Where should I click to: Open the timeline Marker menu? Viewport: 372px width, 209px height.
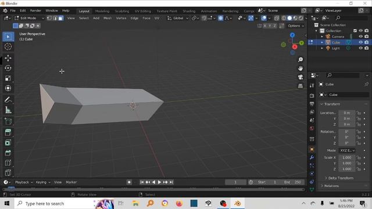click(71, 182)
